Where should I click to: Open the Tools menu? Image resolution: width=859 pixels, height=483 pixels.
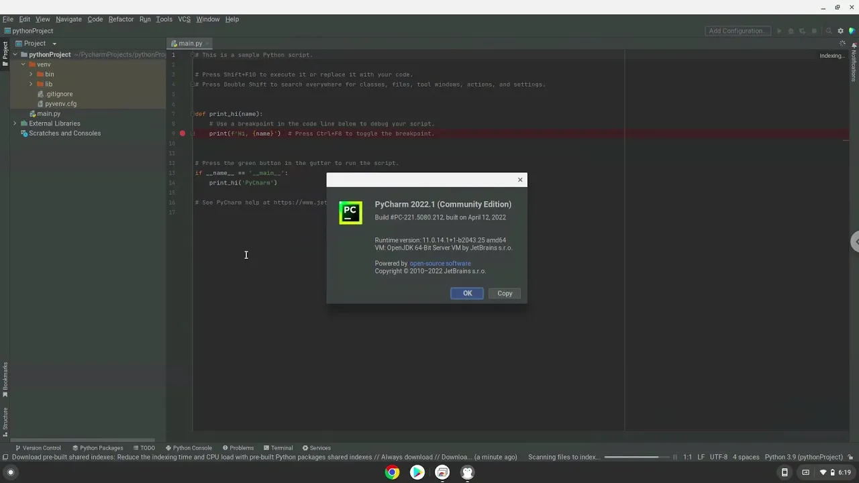click(x=164, y=19)
